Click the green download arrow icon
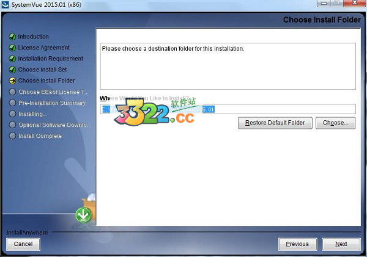The height and width of the screenshot is (257, 367). coord(83,215)
